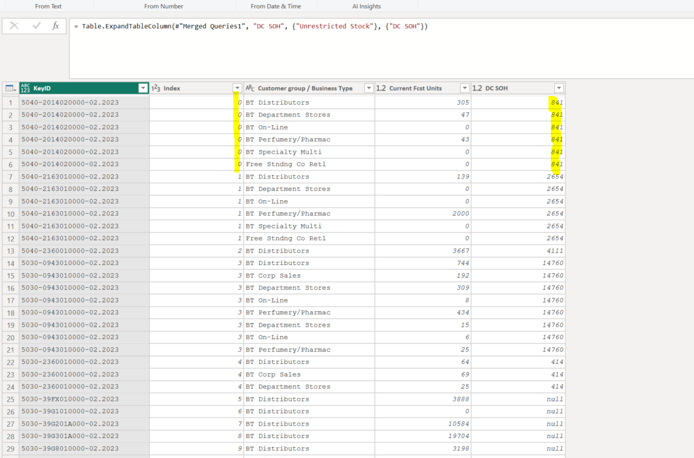
Task: Click KeyID 5030-39G301A000-02.2023 cell
Action: tap(84, 436)
